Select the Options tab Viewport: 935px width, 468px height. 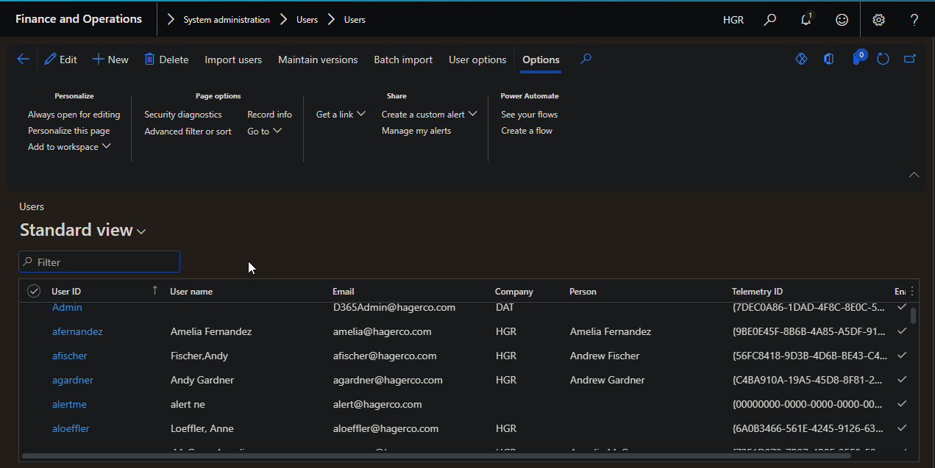click(541, 60)
